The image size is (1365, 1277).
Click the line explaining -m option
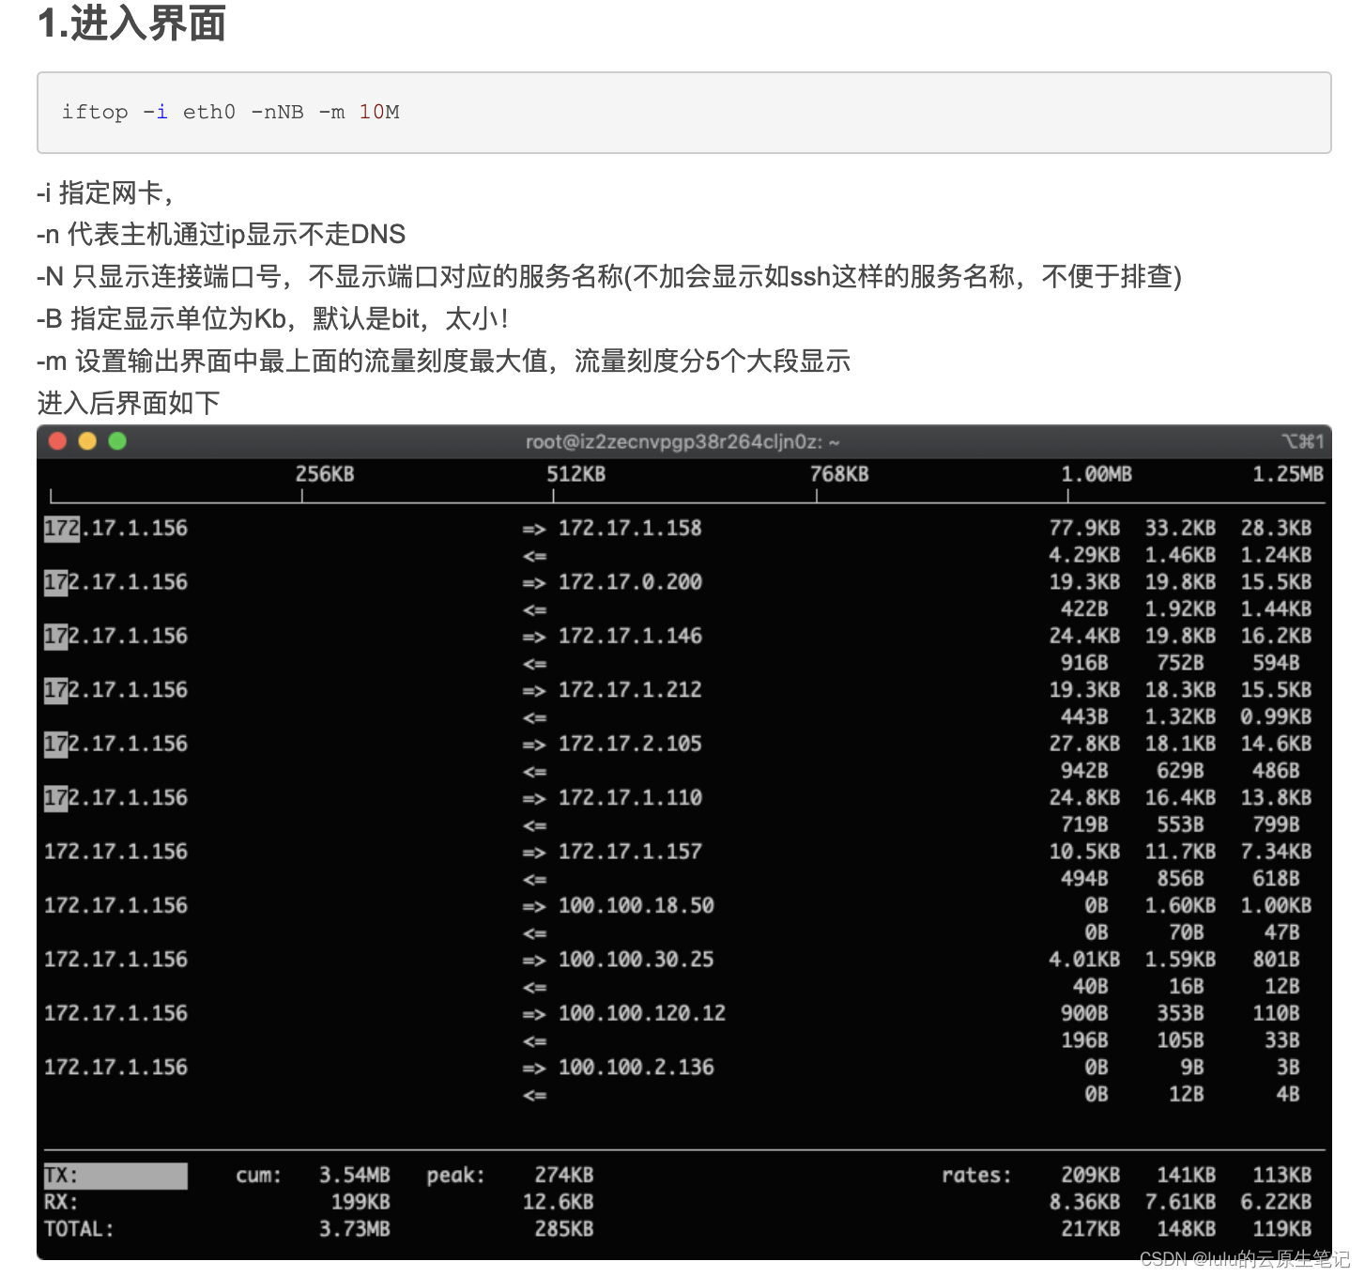tap(444, 362)
